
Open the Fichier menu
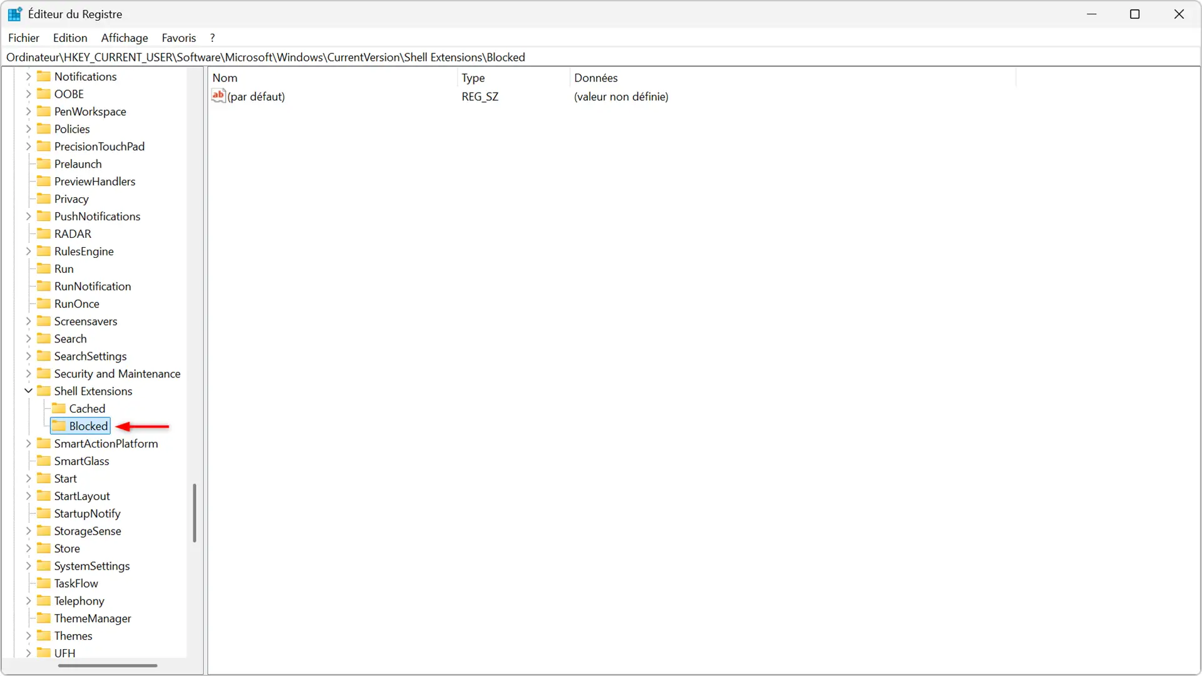24,38
